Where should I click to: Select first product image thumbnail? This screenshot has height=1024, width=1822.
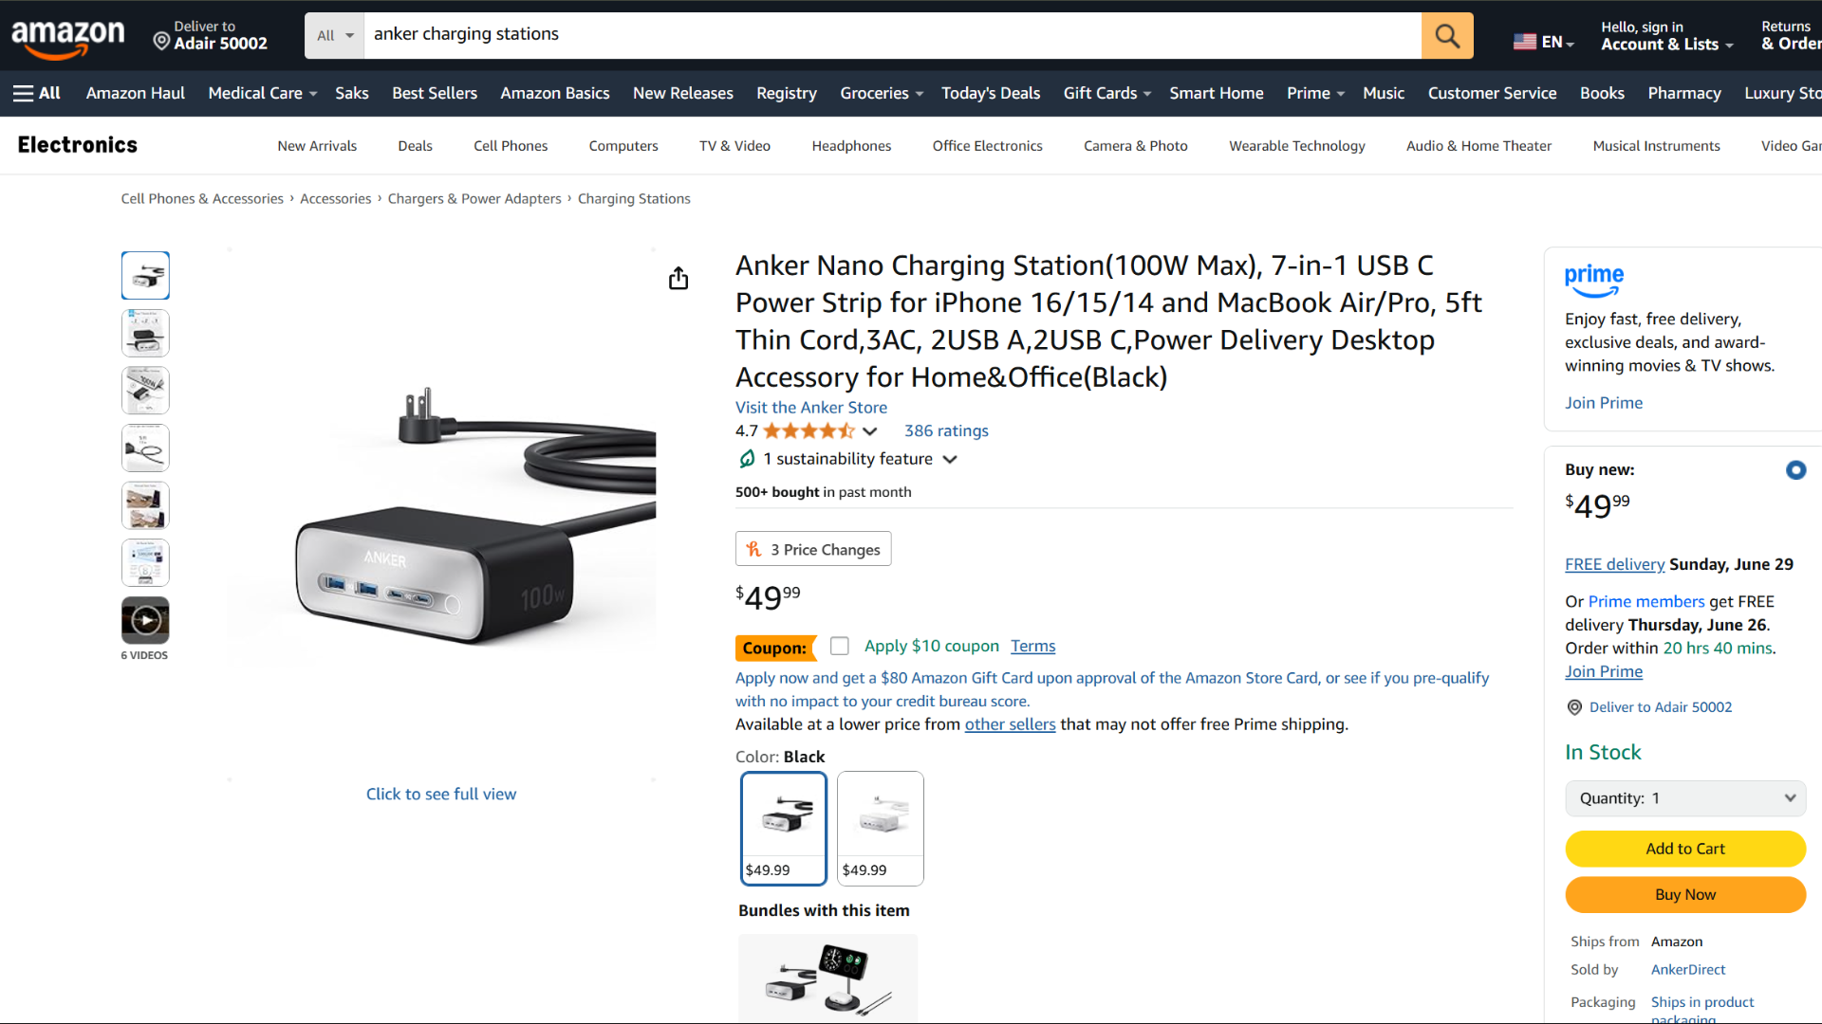click(x=145, y=275)
